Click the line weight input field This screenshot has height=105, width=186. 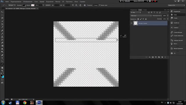96,5
